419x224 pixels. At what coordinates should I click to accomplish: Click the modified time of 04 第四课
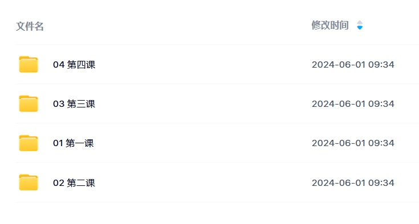[x=353, y=64]
